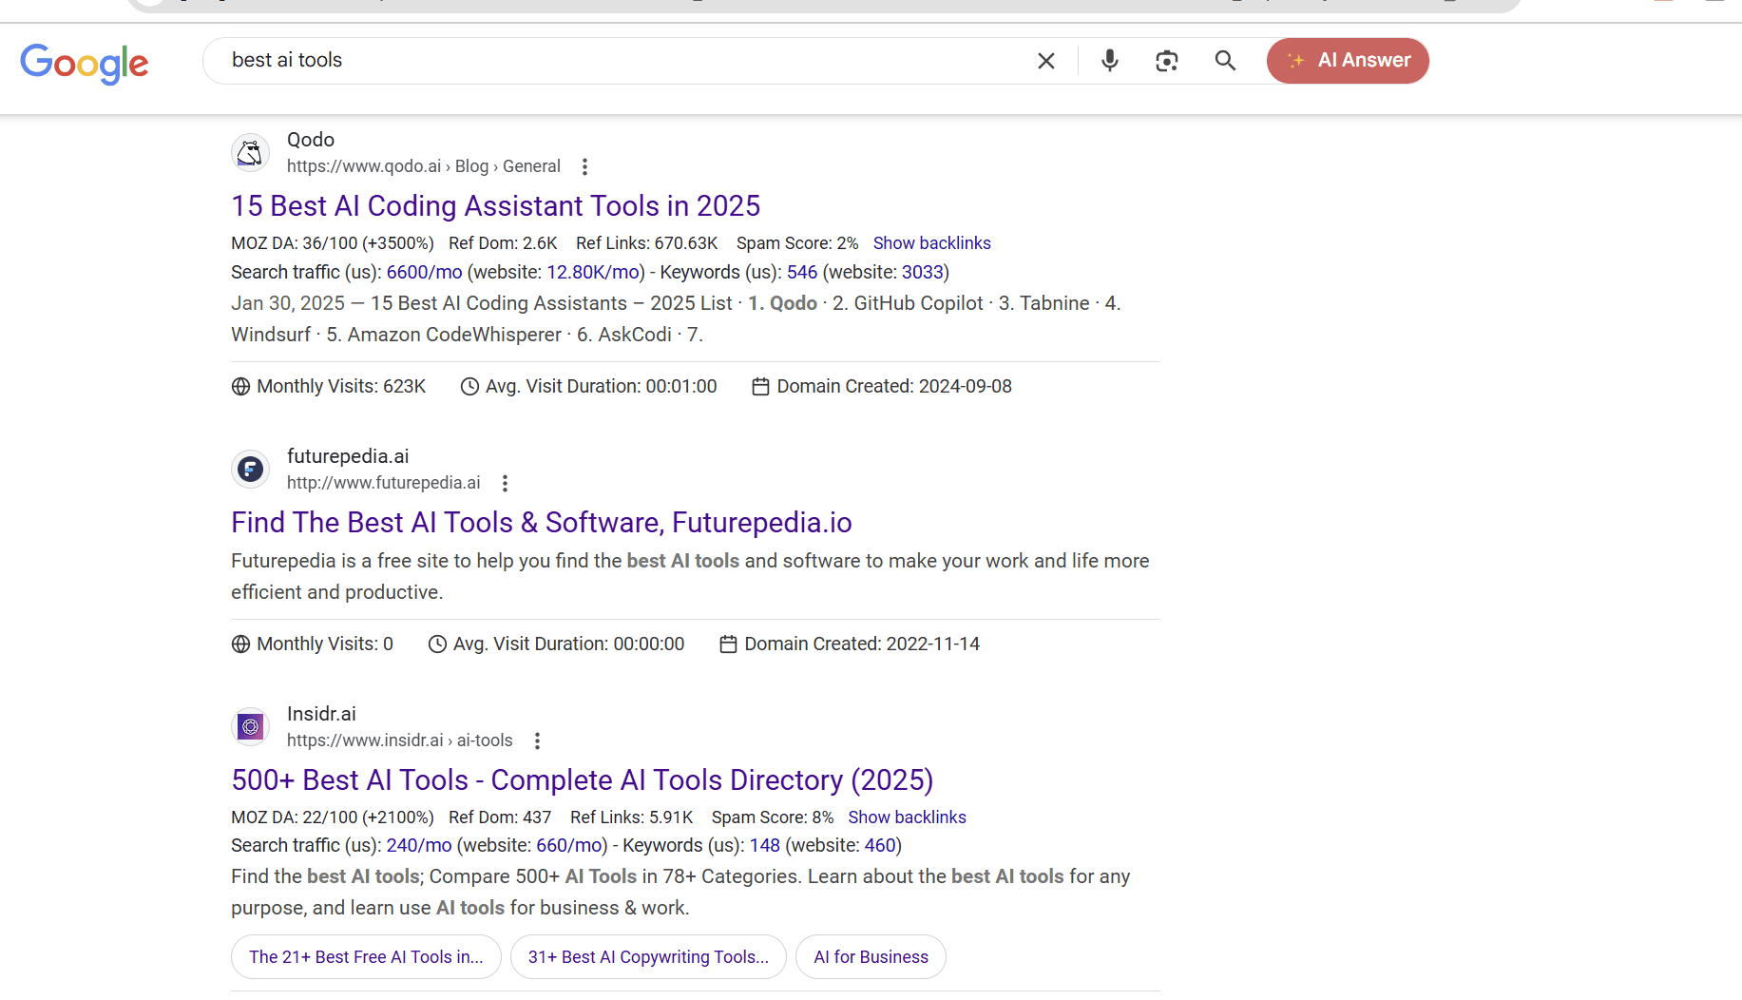Click the globe icon beside Monthly Visits: 0
This screenshot has height=1000, width=1742.
pyautogui.click(x=241, y=644)
